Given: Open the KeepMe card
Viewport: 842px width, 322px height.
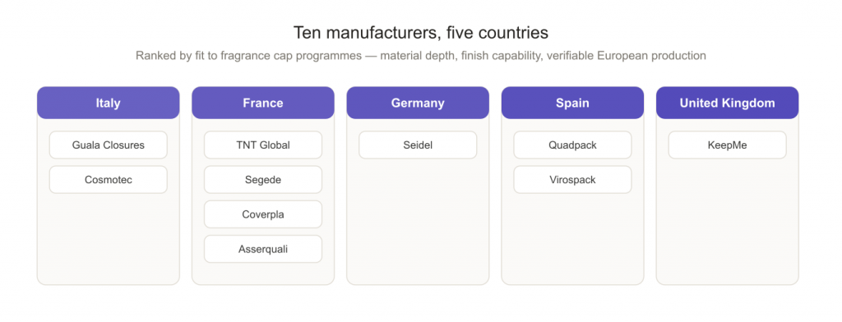Looking at the screenshot, I should coord(727,145).
